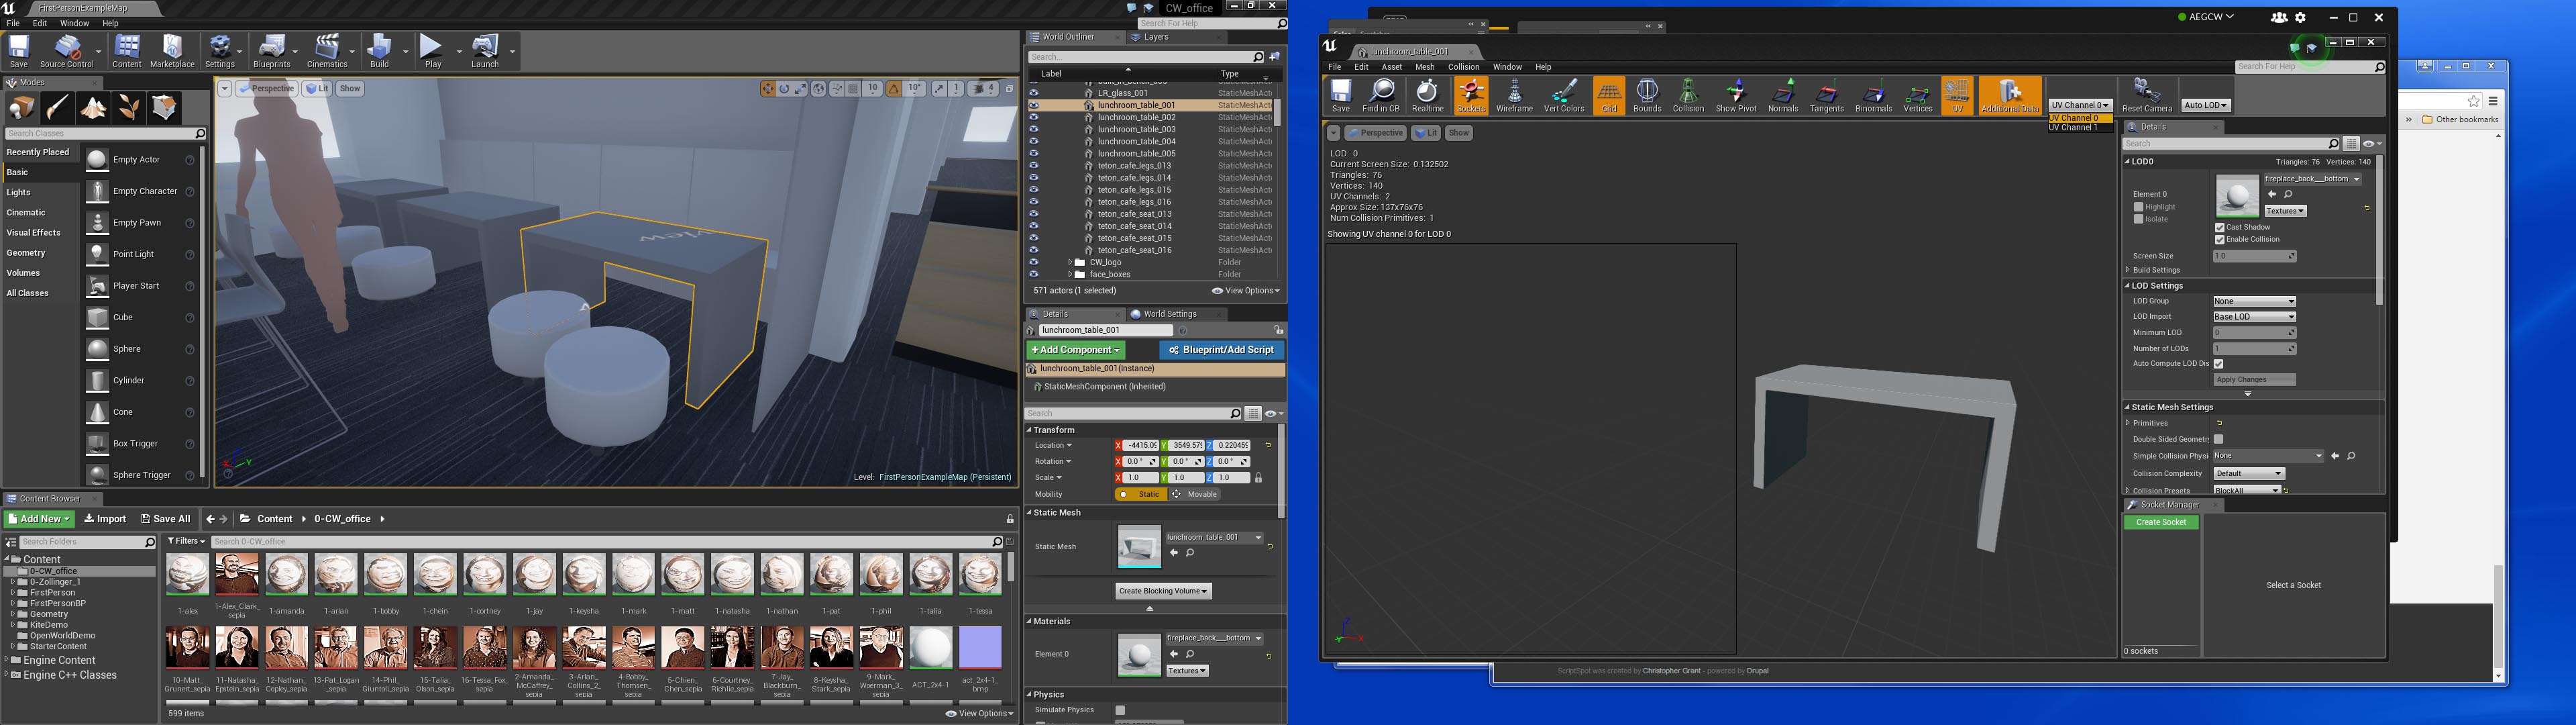The width and height of the screenshot is (2576, 725).
Task: Click the Blueprint/Add Script button
Action: tap(1221, 350)
